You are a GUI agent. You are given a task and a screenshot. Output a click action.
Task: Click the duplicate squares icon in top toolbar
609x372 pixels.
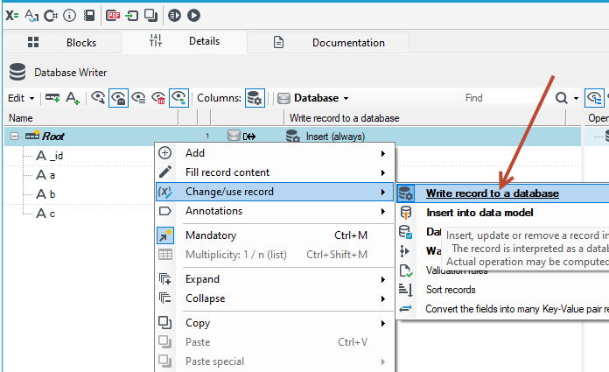point(150,16)
